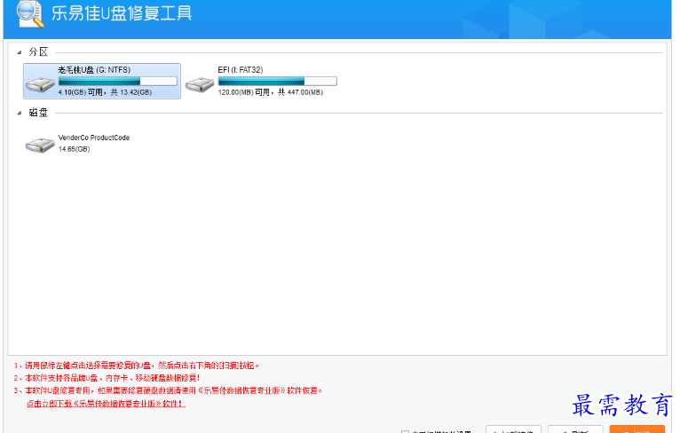The height and width of the screenshot is (433, 680).
Task: Click the VendorCo ProductCode disk icon
Action: (x=40, y=145)
